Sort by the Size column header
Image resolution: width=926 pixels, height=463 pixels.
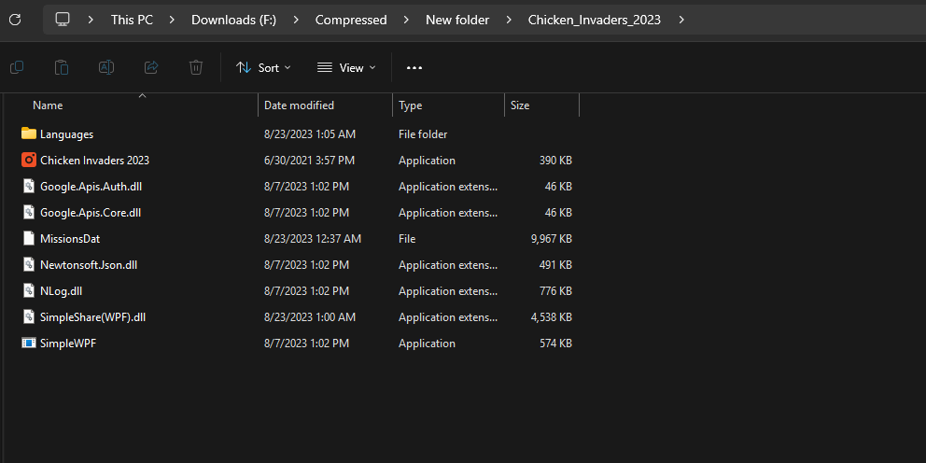click(520, 105)
